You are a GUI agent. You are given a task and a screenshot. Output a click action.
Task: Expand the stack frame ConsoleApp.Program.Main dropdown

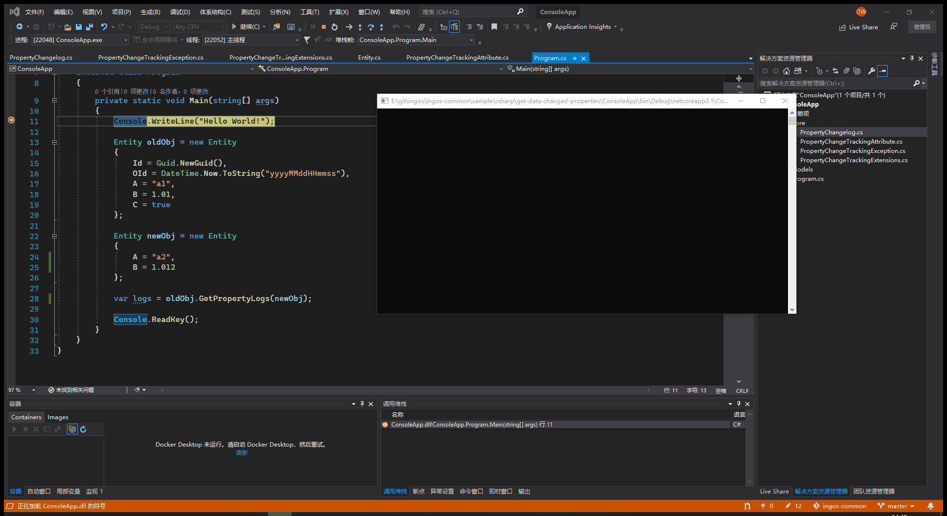472,40
